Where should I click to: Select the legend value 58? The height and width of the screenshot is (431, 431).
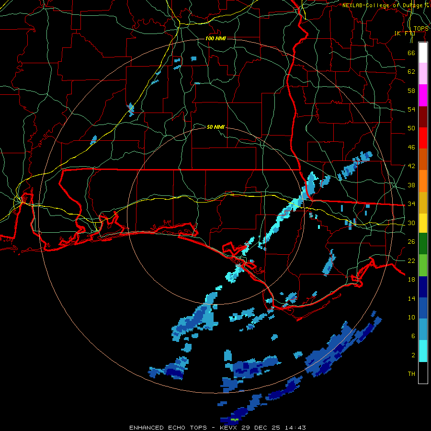pyautogui.click(x=411, y=91)
